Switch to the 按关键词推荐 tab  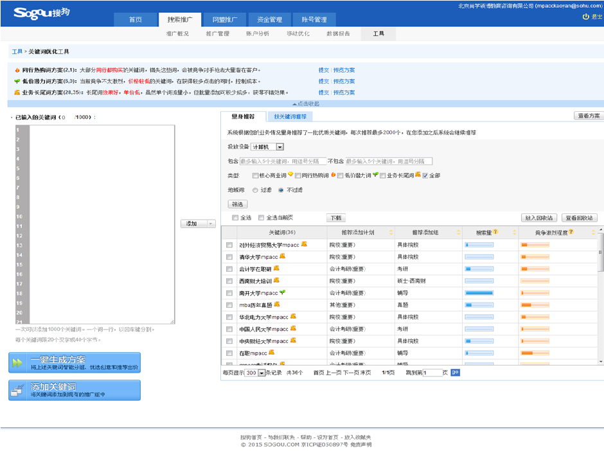[x=290, y=117]
